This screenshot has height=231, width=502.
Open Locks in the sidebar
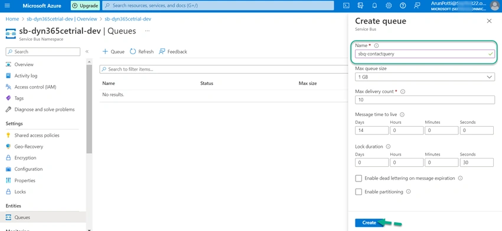tap(20, 192)
